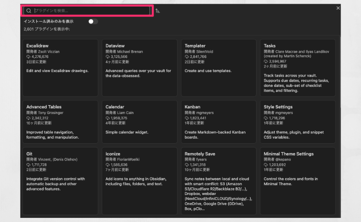Viewport: 361px width, 222px height.
Task: Click 'Simple calendar widget.' description
Action: click(x=127, y=132)
